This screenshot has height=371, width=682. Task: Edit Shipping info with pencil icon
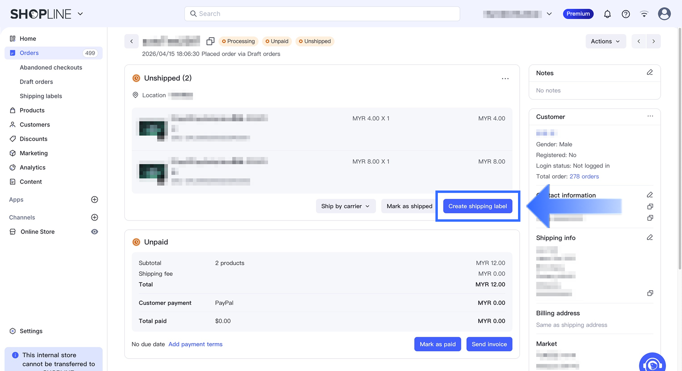pos(650,238)
